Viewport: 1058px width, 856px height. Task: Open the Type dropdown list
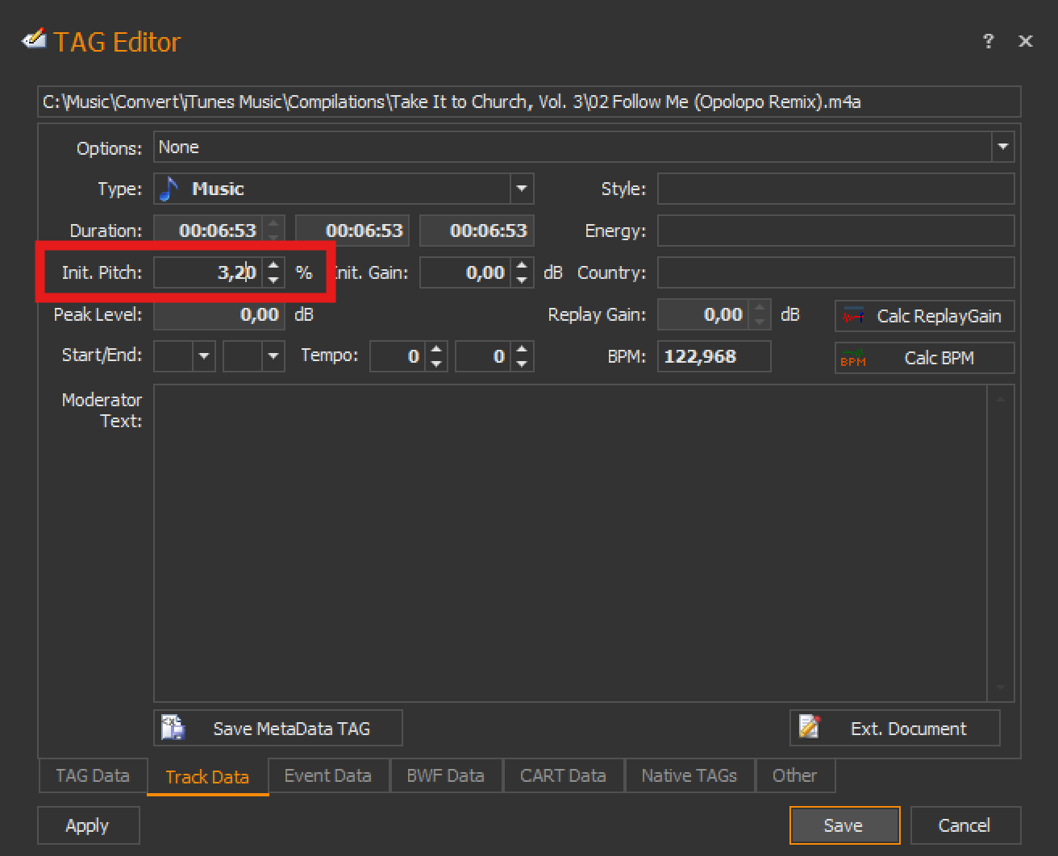click(522, 189)
